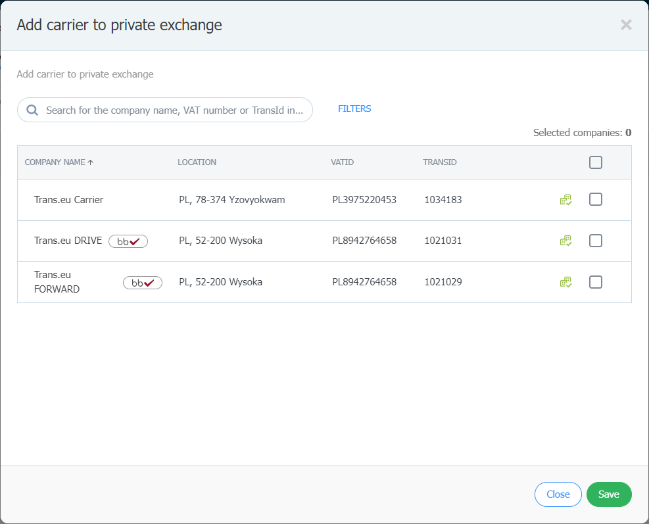Screen dimensions: 649x524
Task: Click the Trans.eu FORWARD company name
Action: [x=57, y=282]
